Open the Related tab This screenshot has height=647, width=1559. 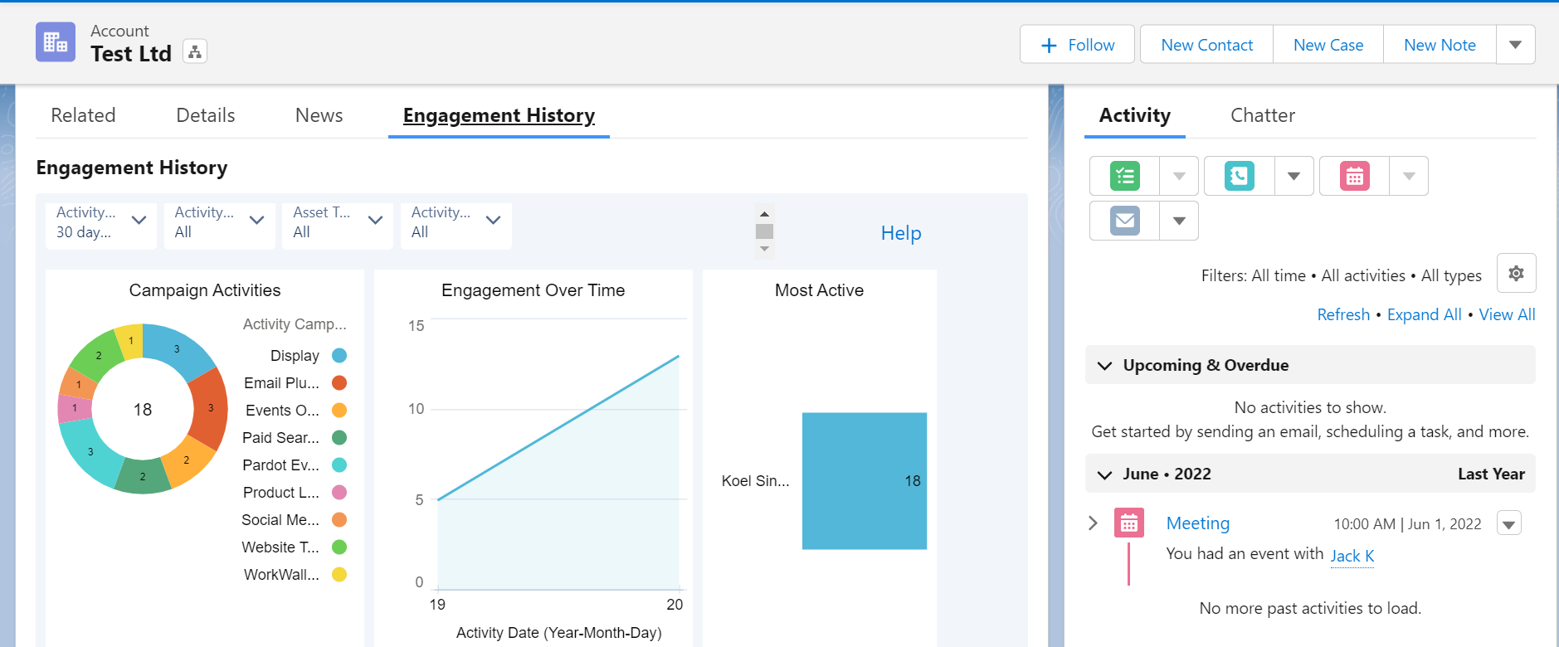83,115
